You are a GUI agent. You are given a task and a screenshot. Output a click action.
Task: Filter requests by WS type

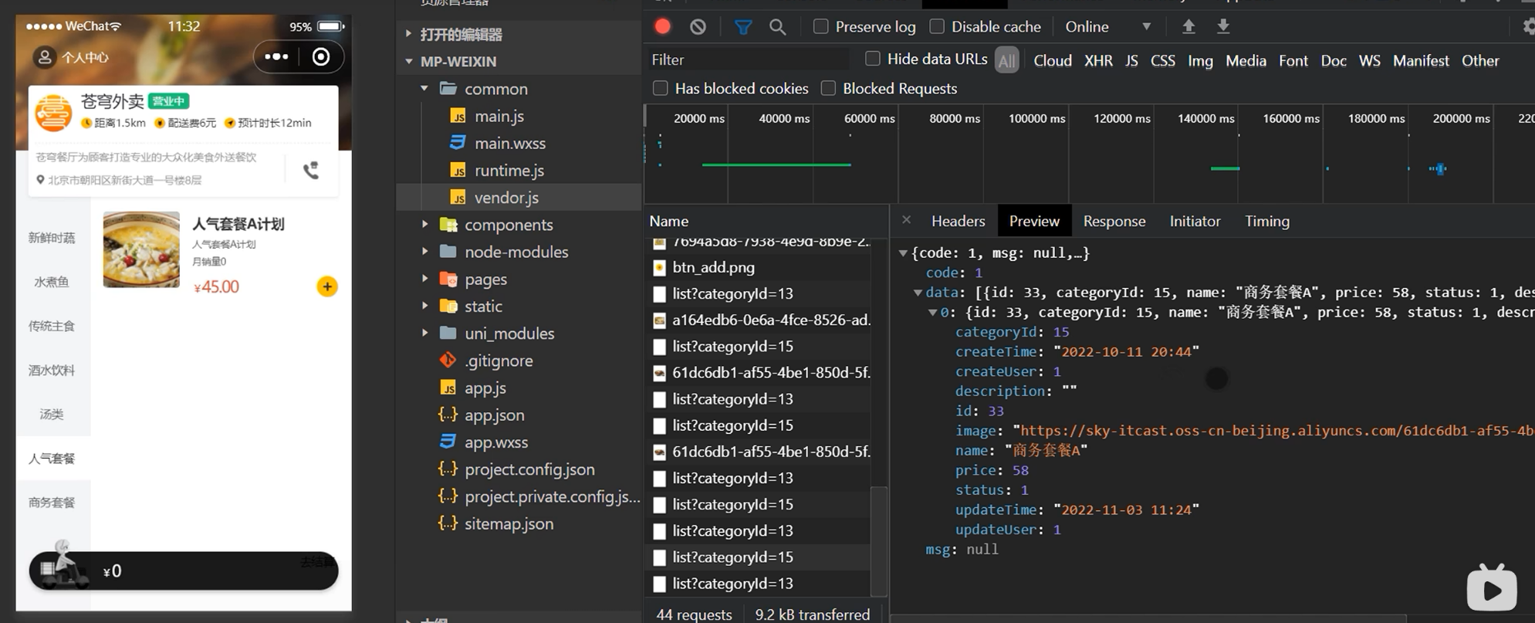(1369, 60)
